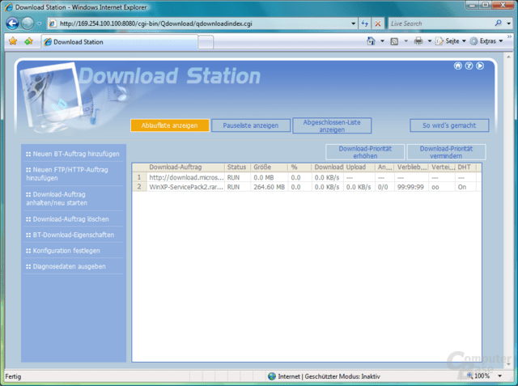Viewport: 518px width, 386px height.
Task: Click the red Stop loading icon
Action: click(x=378, y=23)
